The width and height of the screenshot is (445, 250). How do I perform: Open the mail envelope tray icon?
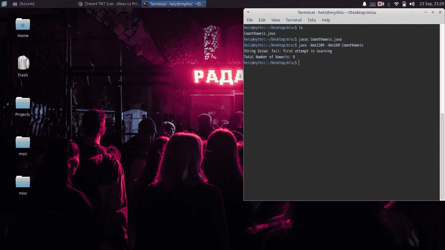(373, 4)
